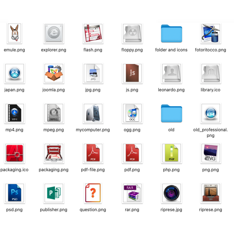The height and width of the screenshot is (234, 234).
Task: Select the old_professional.png blue globe icon
Action: tap(211, 113)
